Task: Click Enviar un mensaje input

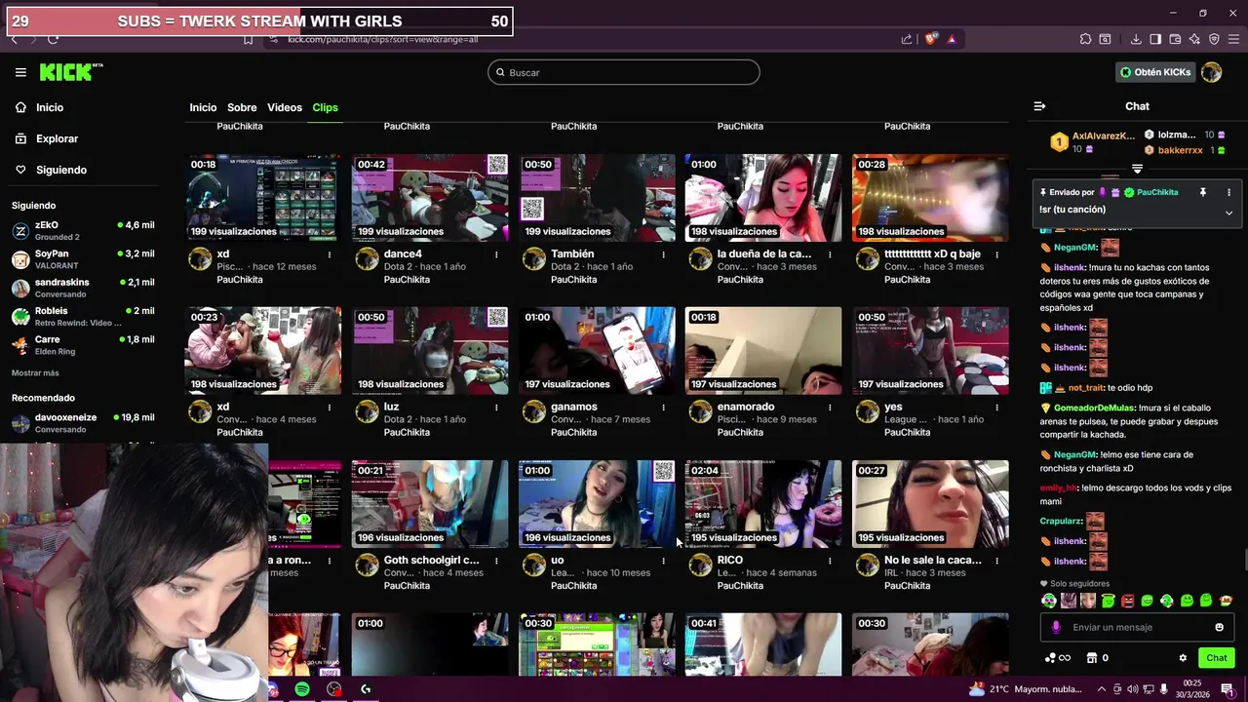Action: [x=1136, y=627]
